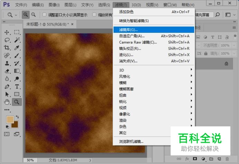239x164 pixels.
Task: Select the Lasso tool
Action: pyautogui.click(x=7, y=40)
